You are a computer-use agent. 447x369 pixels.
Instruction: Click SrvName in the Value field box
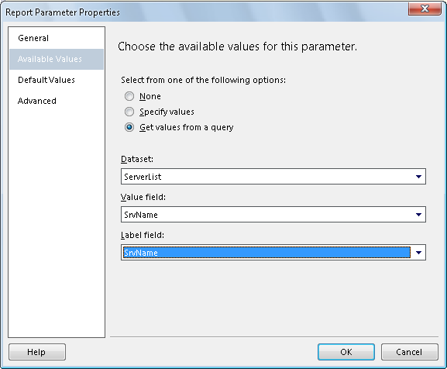(x=141, y=215)
